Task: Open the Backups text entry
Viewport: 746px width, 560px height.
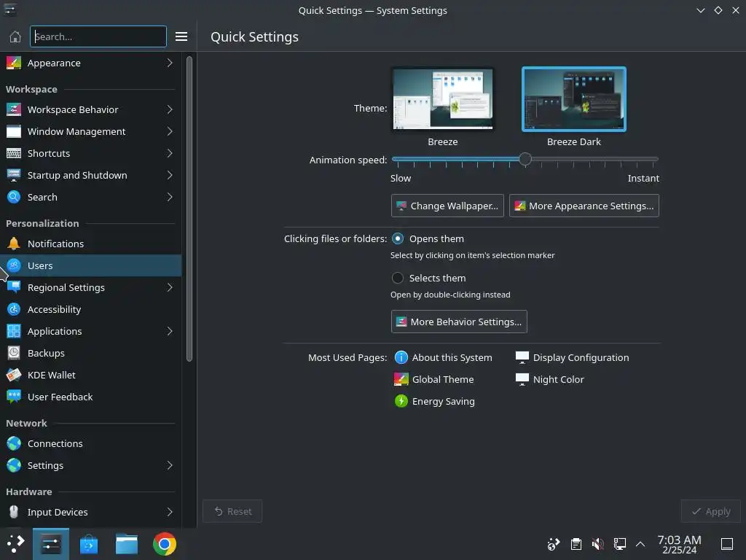Action: click(x=46, y=354)
